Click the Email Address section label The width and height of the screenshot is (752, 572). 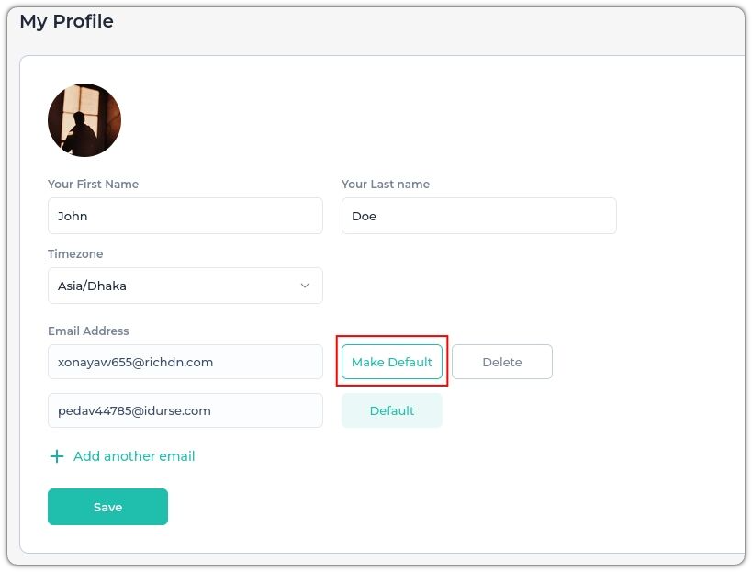(88, 331)
